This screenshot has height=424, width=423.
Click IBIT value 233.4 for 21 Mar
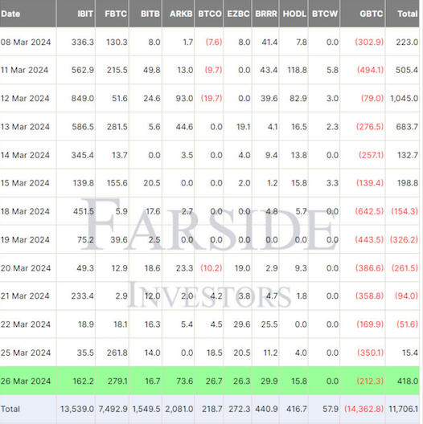point(83,296)
